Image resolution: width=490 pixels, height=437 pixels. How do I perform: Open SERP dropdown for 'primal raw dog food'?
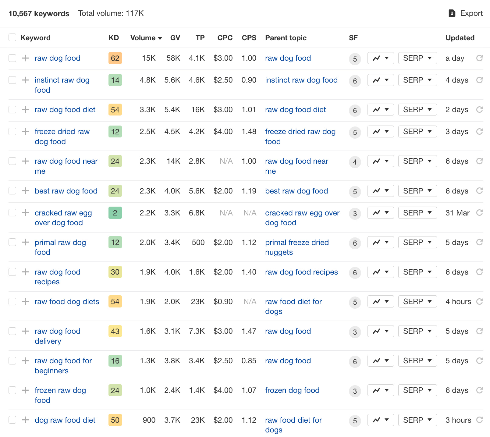coord(417,243)
